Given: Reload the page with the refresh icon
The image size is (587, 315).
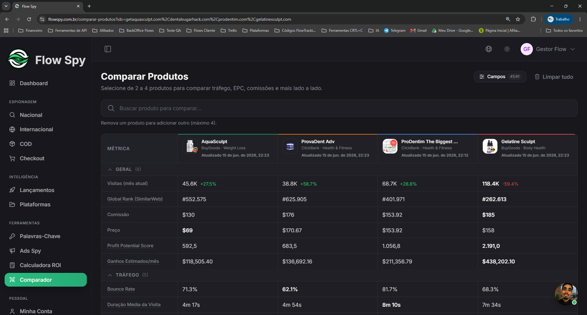Looking at the screenshot, I should point(29,19).
